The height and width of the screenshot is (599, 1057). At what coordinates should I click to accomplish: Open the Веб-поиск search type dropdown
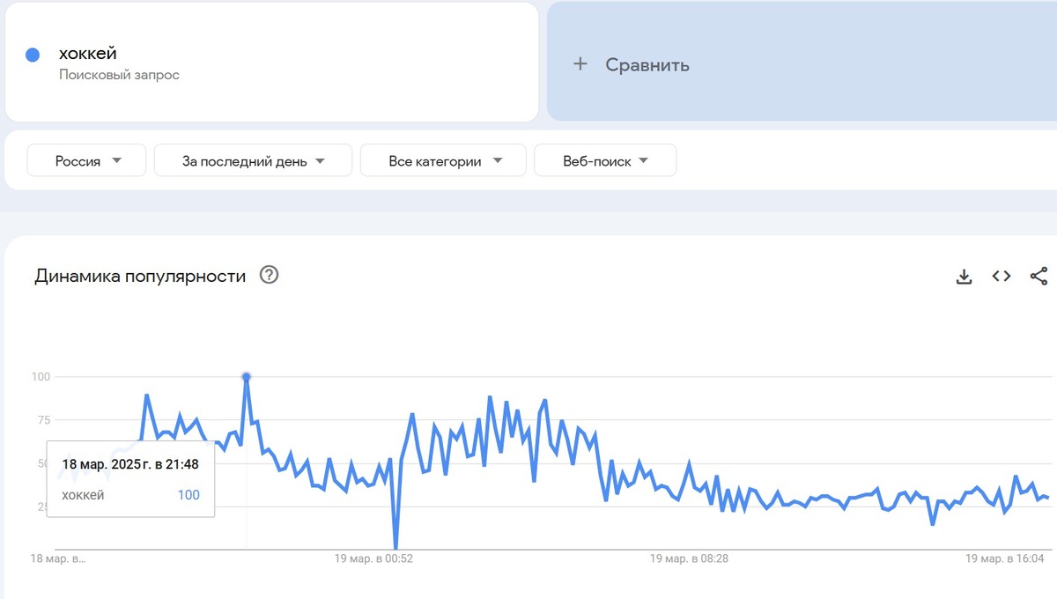[605, 161]
